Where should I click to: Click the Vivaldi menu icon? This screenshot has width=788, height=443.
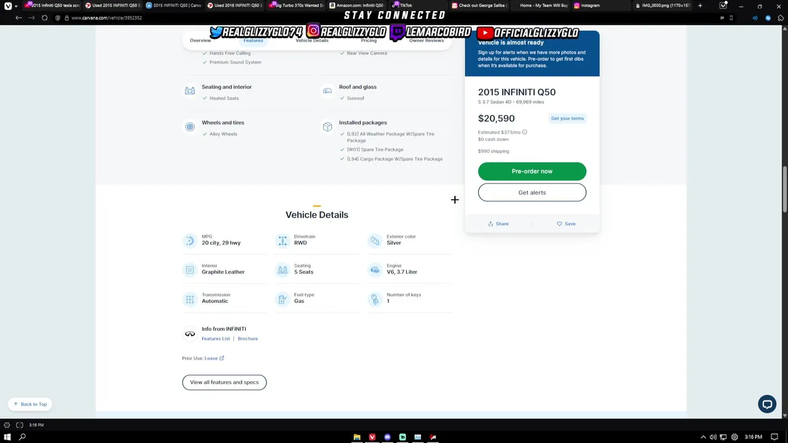(x=7, y=6)
